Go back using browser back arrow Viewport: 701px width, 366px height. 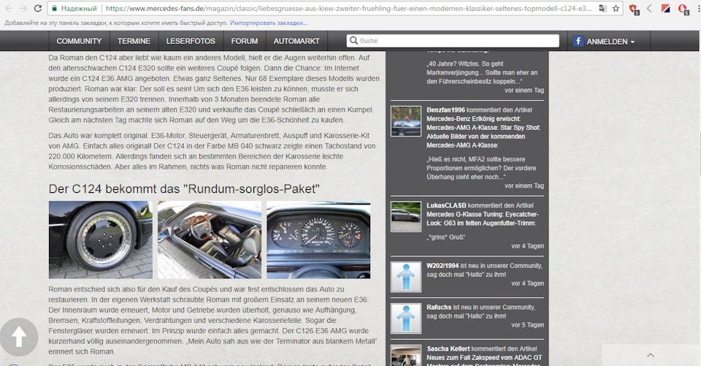coord(9,8)
